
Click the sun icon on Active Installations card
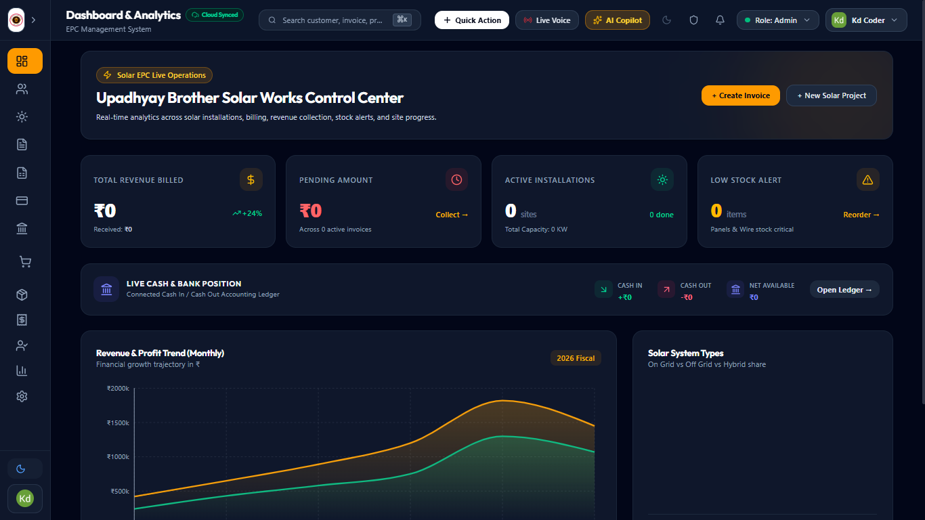tap(662, 179)
